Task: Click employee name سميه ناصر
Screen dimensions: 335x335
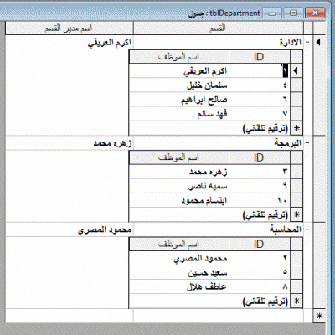Action: tap(179, 186)
